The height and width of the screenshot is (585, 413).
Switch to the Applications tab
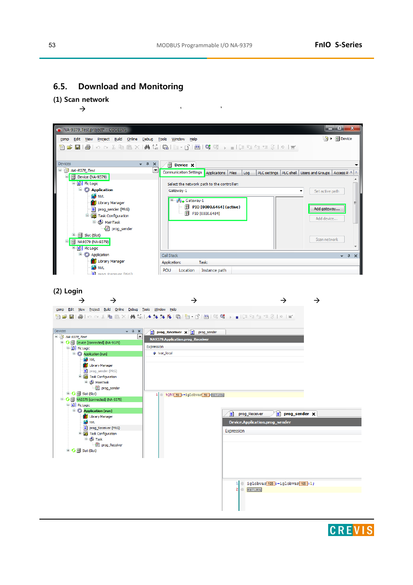[x=216, y=173]
